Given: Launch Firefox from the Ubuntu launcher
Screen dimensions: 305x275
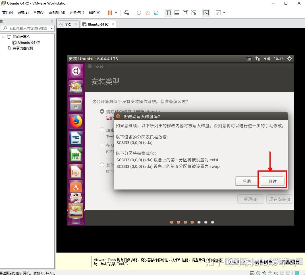Looking at the screenshot, I should tap(76, 121).
